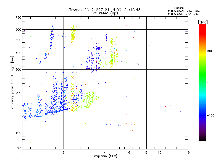Click the '[deg]' colorbar unit label
The image size is (221, 166).
pos(203,22)
